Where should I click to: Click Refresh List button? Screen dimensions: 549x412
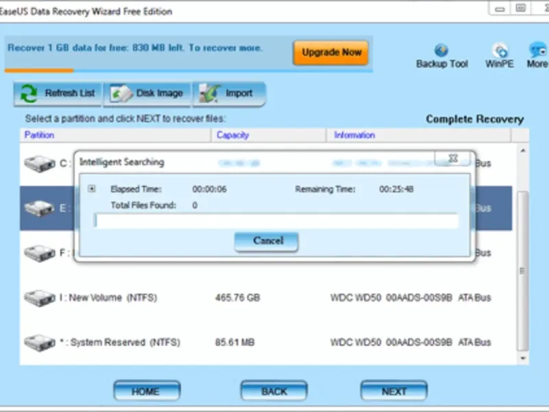(58, 93)
